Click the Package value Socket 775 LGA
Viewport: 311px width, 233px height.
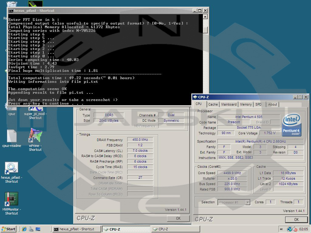[249, 127]
